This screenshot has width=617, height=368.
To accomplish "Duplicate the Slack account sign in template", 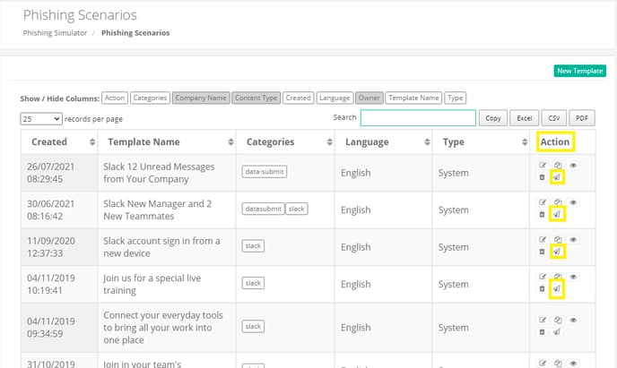I will pos(558,240).
